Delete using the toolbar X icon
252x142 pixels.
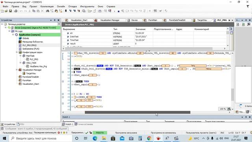click(42, 11)
